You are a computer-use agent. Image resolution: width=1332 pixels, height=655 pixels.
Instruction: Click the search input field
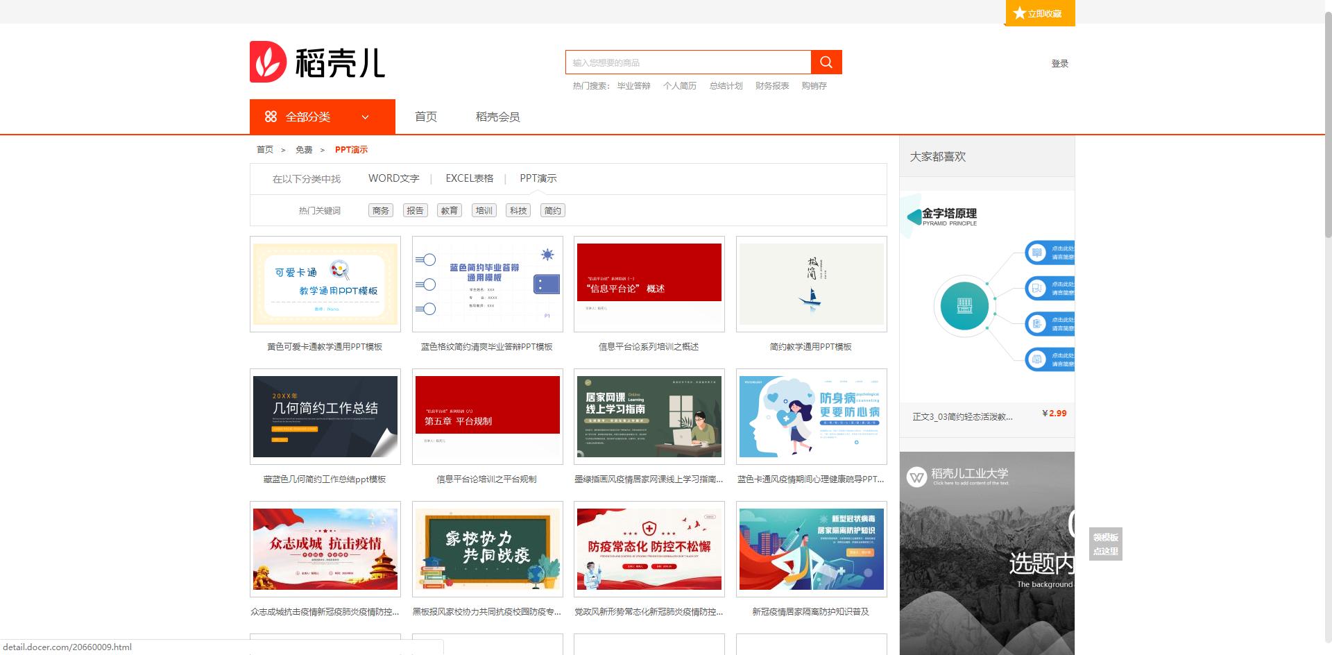pos(688,62)
